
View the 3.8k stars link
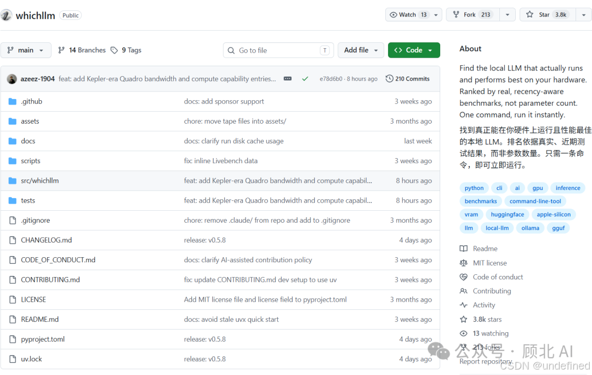pyautogui.click(x=487, y=319)
